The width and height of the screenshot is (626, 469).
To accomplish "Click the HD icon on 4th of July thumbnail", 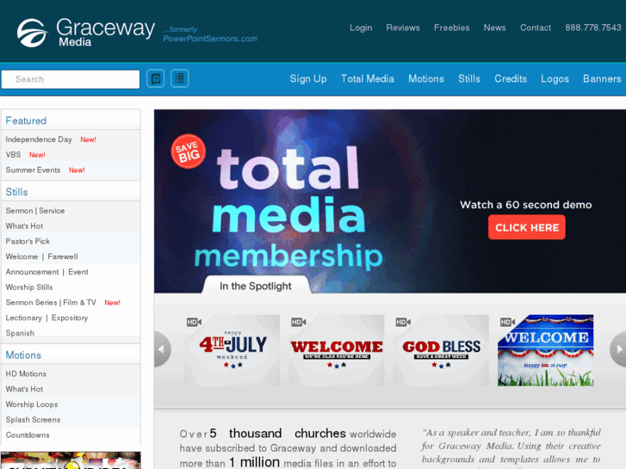I will pos(194,322).
